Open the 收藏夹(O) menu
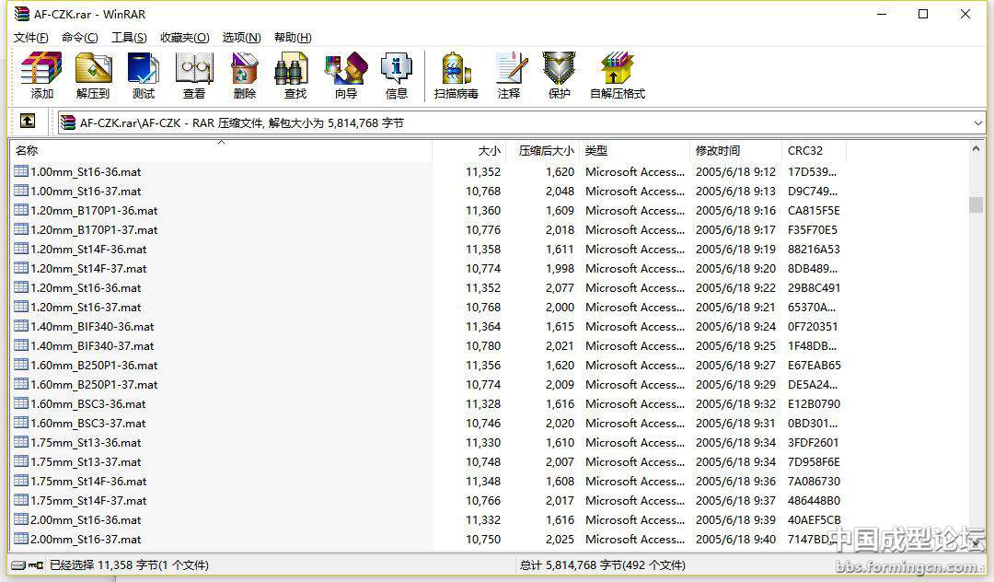This screenshot has height=582, width=994. pos(184,38)
